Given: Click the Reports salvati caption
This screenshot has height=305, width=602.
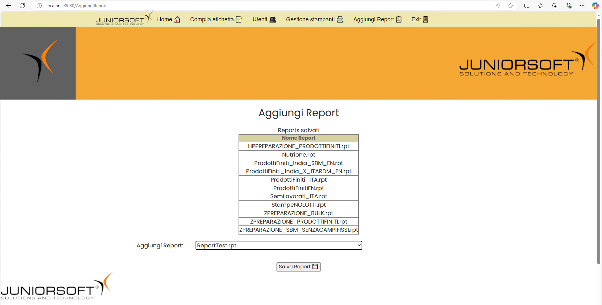Looking at the screenshot, I should point(298,130).
